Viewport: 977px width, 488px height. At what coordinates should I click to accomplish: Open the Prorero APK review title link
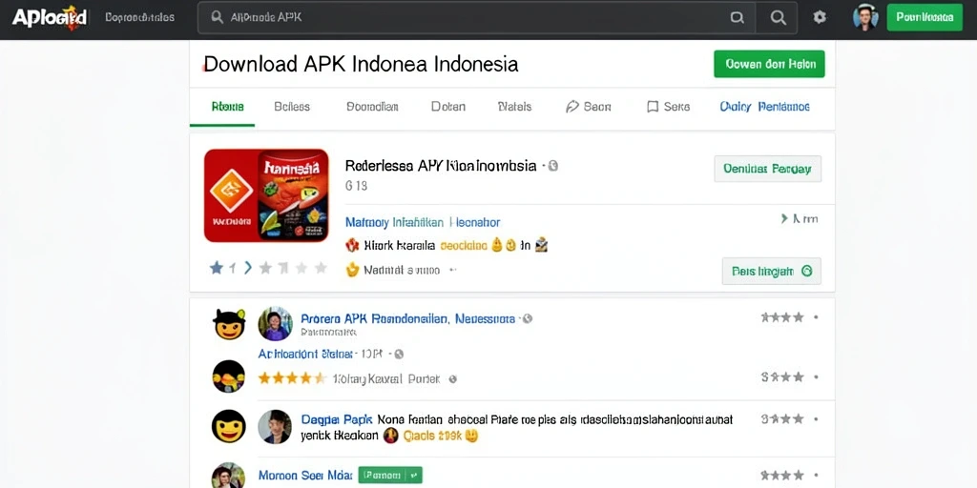[407, 318]
